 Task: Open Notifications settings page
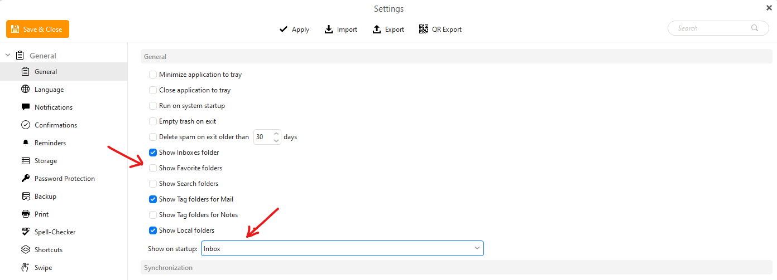point(64,107)
